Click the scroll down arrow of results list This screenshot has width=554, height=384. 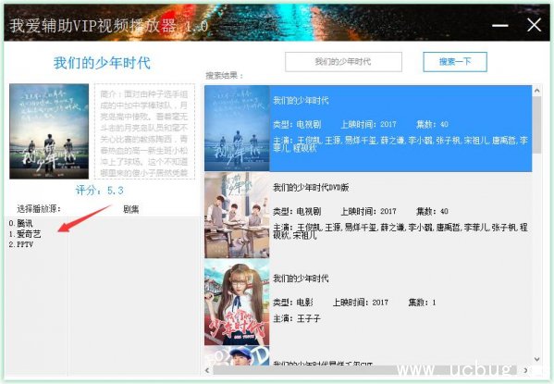point(537,359)
